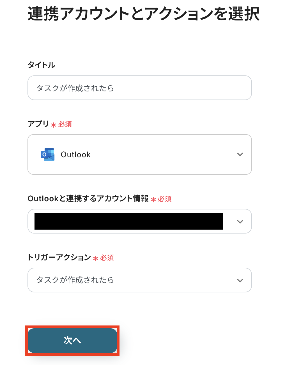This screenshot has width=285, height=365.
Task: Open the Outlook account dropdown chevron
Action: (240, 221)
